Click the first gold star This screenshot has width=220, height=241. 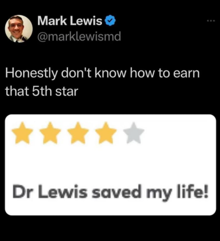coord(22,133)
